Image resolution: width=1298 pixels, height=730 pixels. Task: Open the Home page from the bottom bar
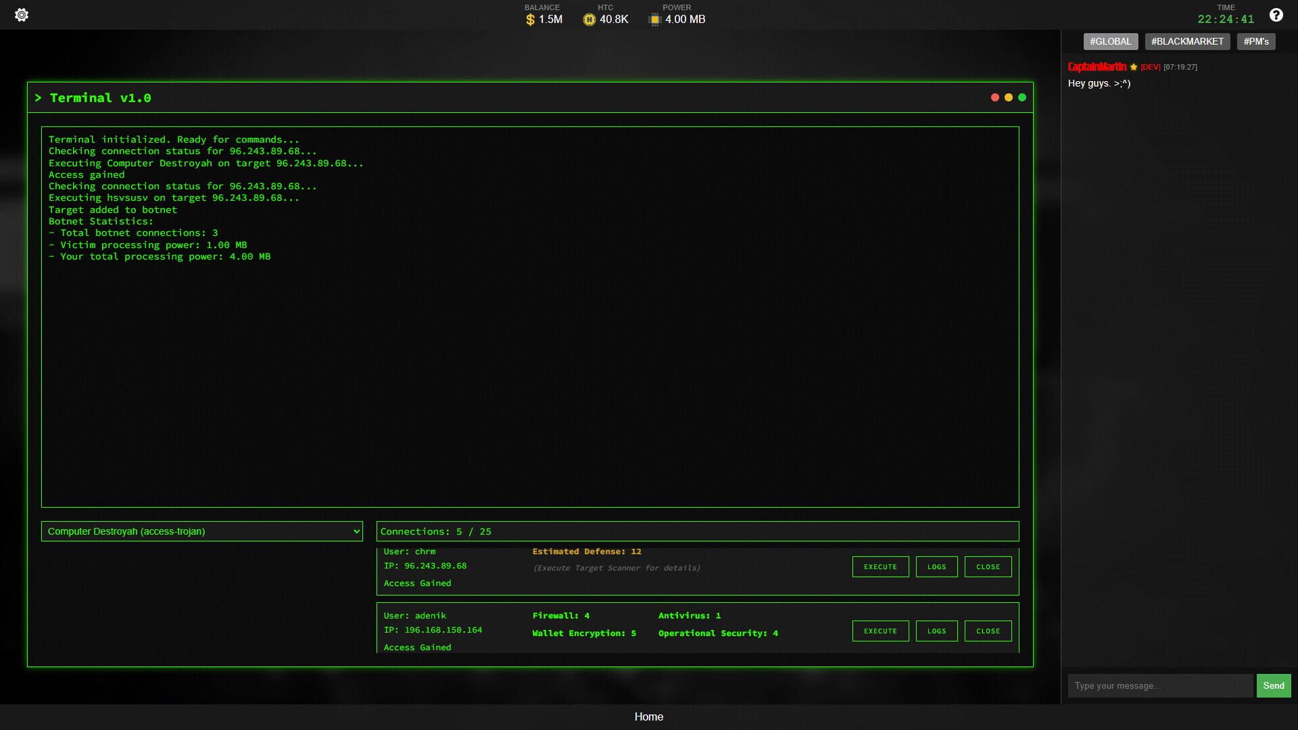[648, 716]
